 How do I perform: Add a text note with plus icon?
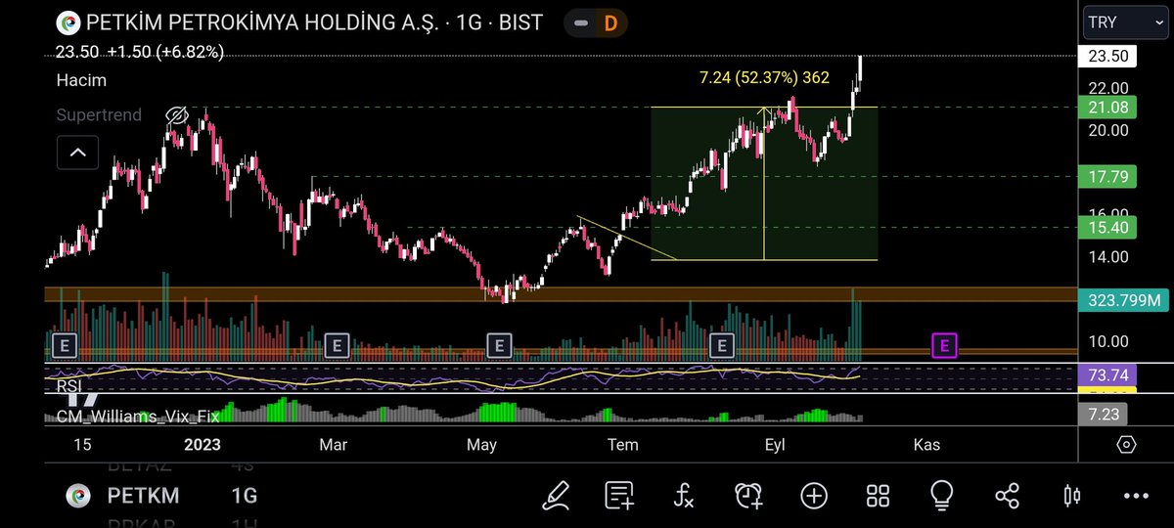tap(620, 495)
